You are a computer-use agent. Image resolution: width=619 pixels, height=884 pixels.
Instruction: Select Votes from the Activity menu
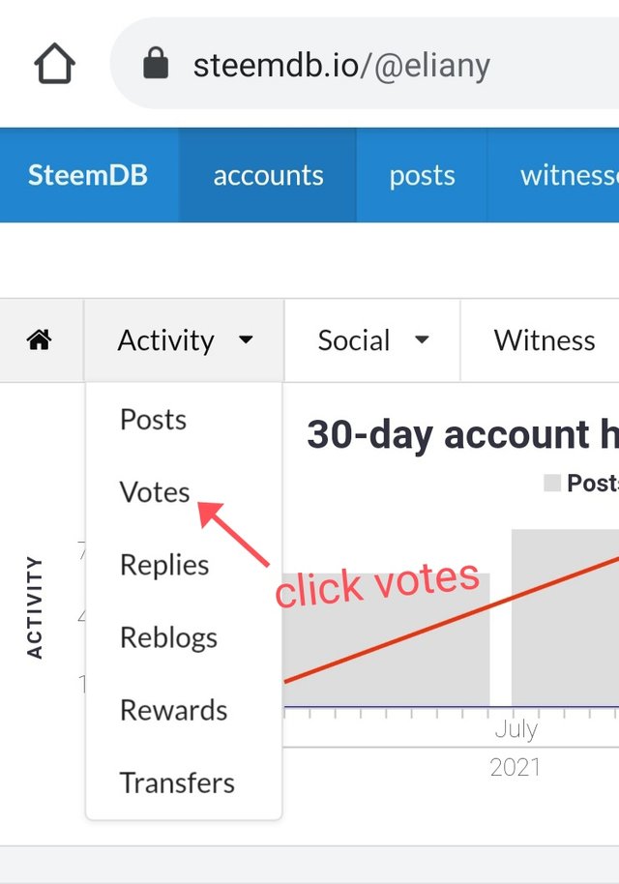155,491
